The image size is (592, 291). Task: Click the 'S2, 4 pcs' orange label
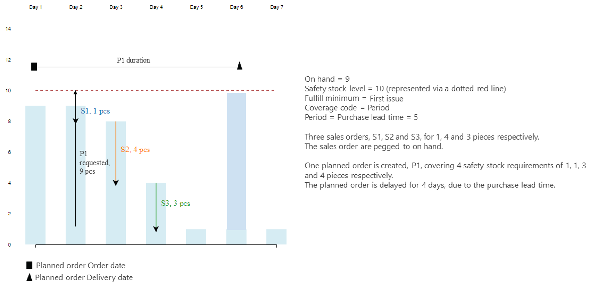pos(135,150)
